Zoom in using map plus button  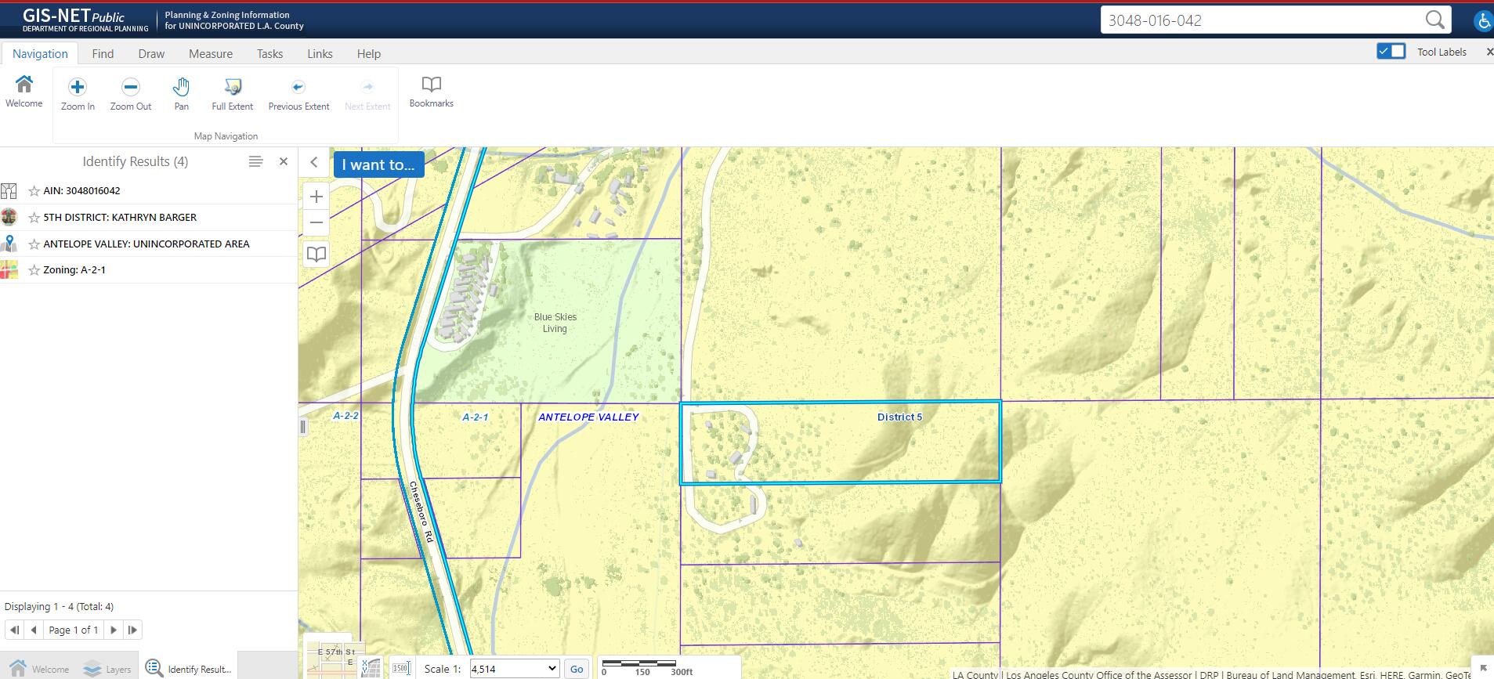(317, 197)
